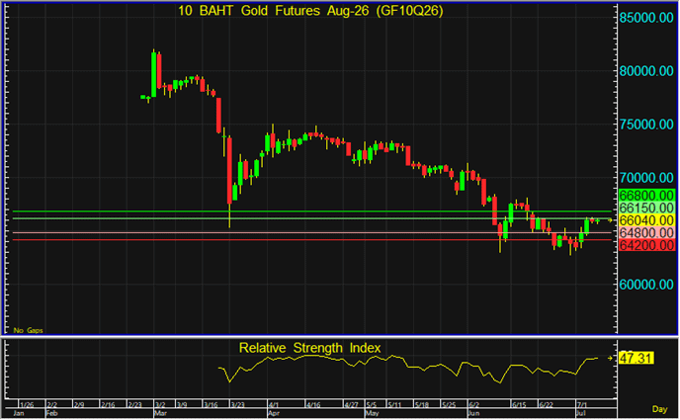This screenshot has height=420, width=680.
Task: Click the chart title 10 BAHT Gold Futures Aug-26
Action: pos(310,11)
